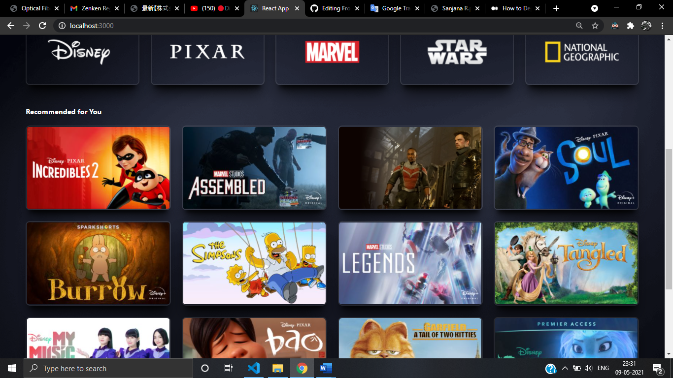Select the Soul movie tile

click(566, 167)
